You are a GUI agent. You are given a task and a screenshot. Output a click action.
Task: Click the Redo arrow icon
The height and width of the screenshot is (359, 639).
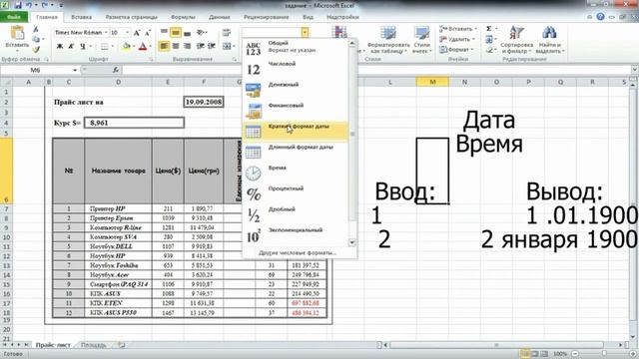tap(45, 5)
